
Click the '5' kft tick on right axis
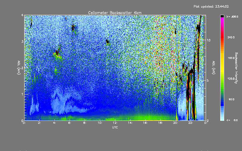208,81
